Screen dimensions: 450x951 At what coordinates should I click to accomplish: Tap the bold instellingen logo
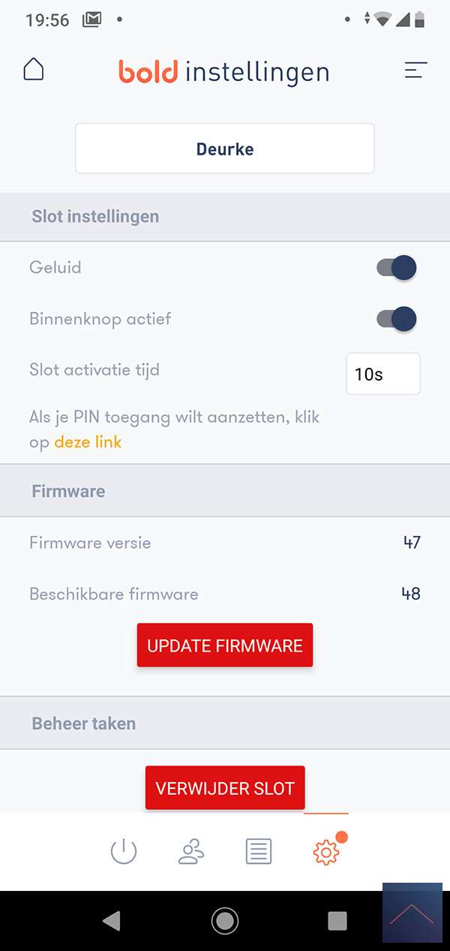[223, 72]
